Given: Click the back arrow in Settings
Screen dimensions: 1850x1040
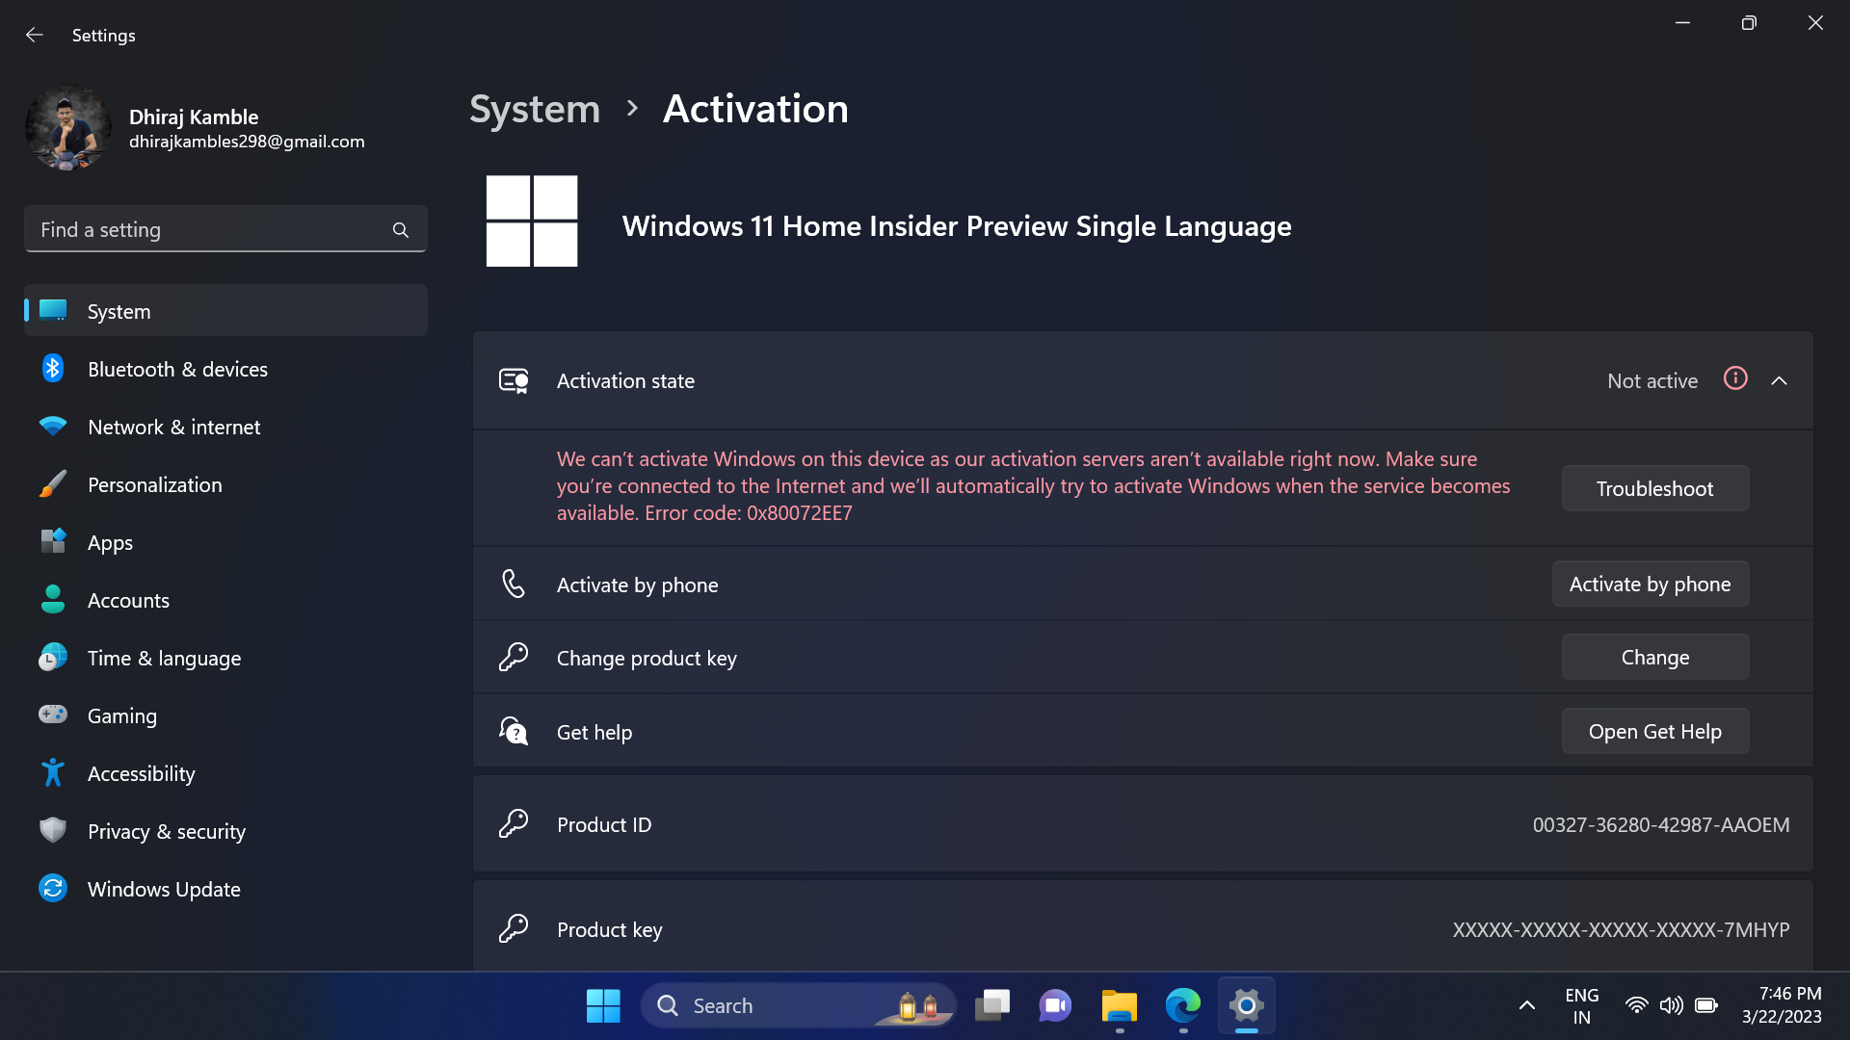Looking at the screenshot, I should pos(35,35).
